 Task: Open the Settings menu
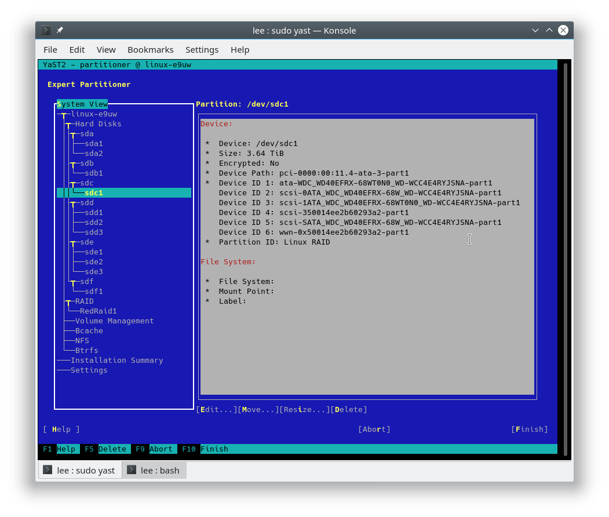202,50
